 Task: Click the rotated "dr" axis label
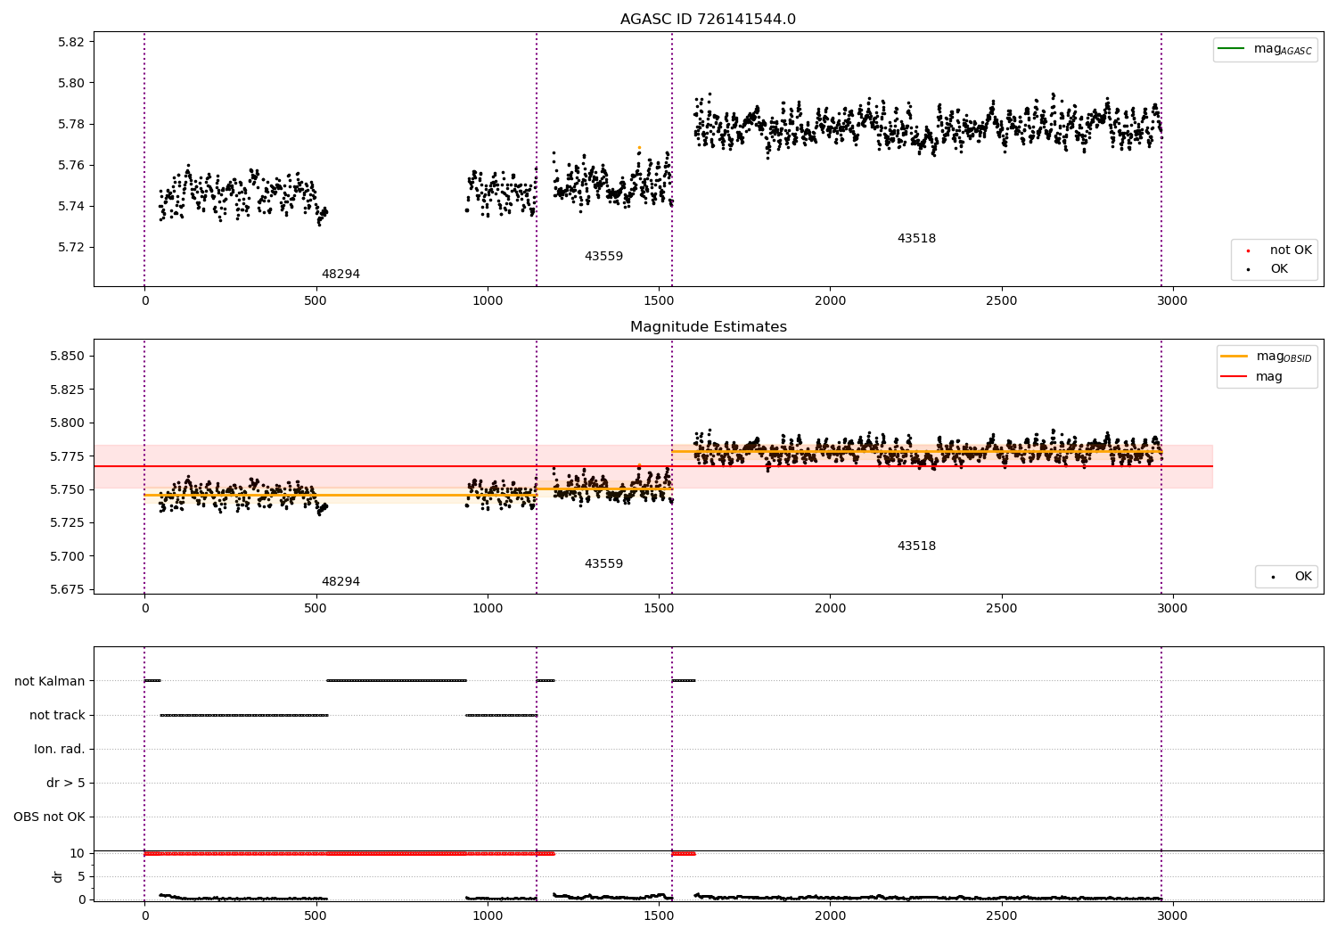click(x=58, y=876)
